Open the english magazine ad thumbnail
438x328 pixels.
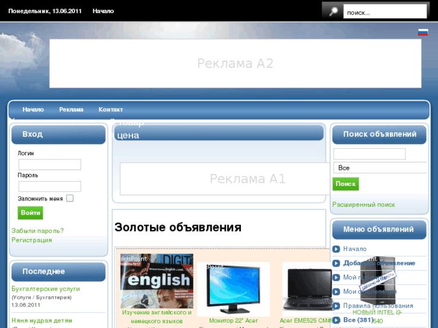(157, 281)
